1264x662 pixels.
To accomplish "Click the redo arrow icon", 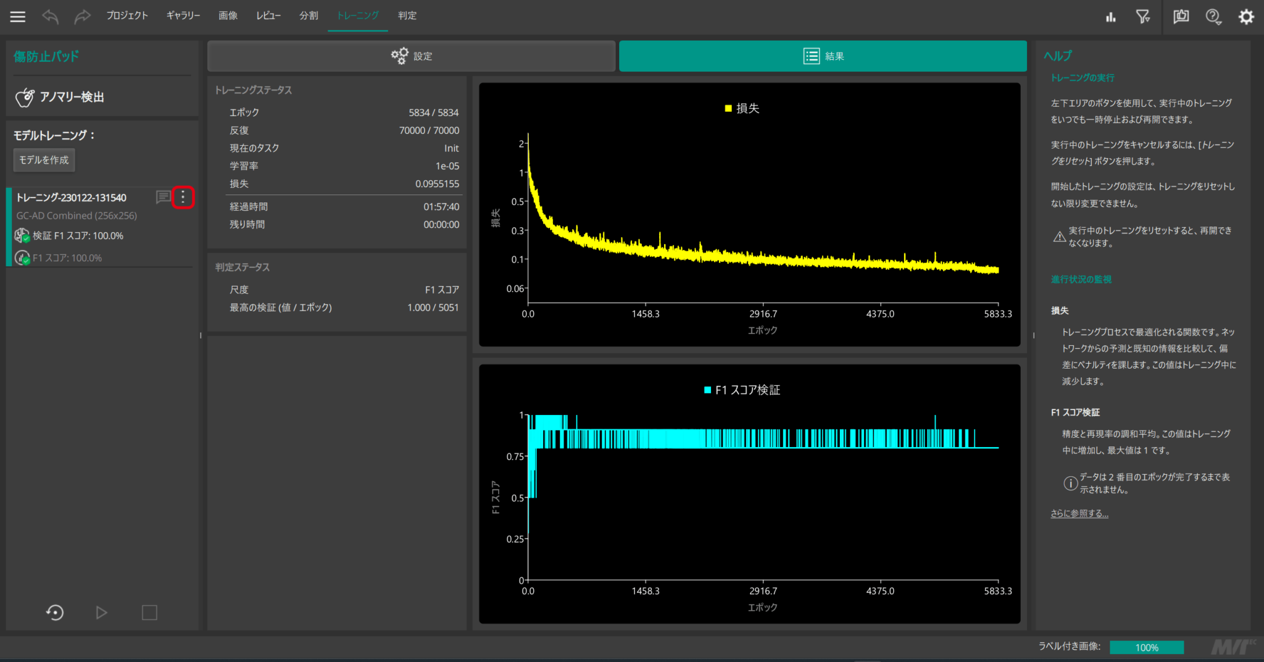I will click(x=81, y=17).
